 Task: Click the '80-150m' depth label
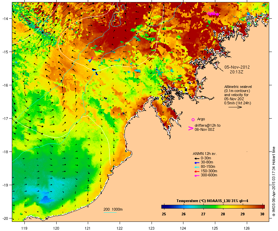208,167
